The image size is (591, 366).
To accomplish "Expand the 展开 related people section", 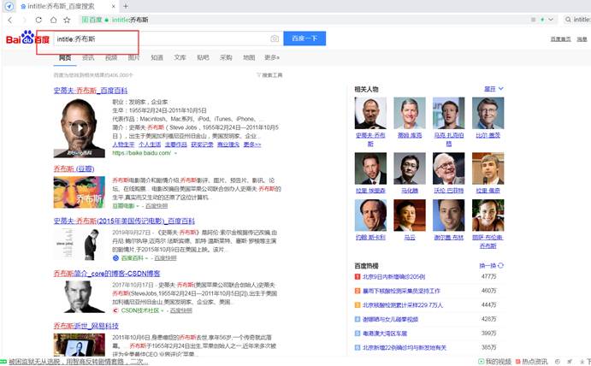I will pos(493,89).
